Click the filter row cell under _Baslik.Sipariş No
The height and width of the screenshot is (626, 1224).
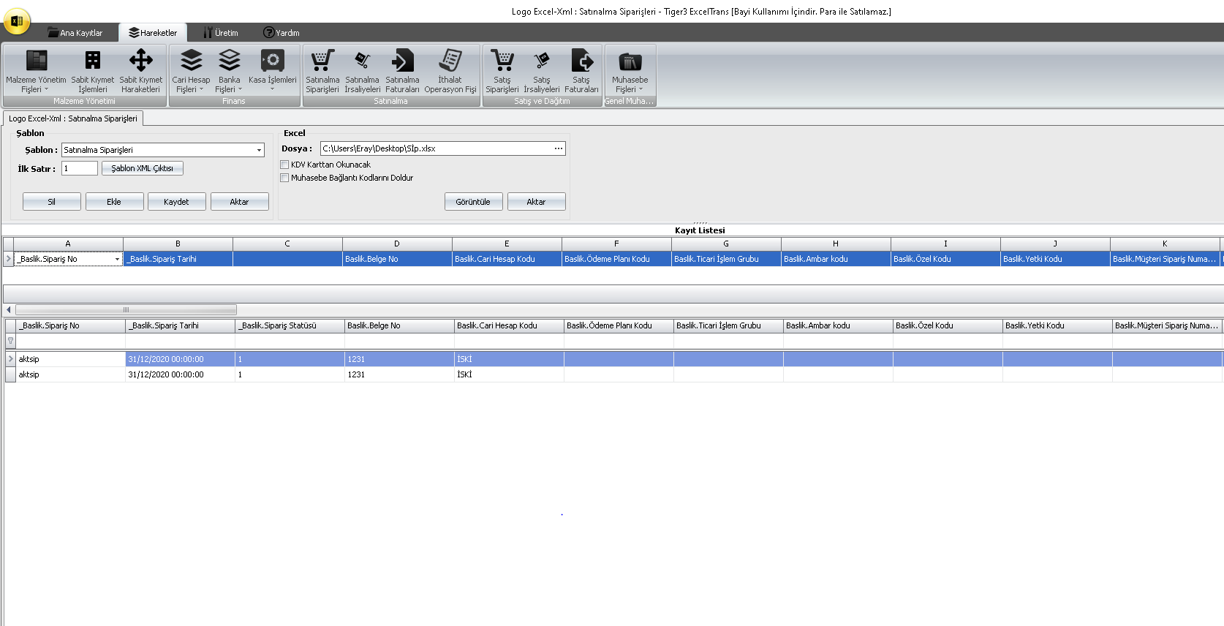pyautogui.click(x=70, y=341)
